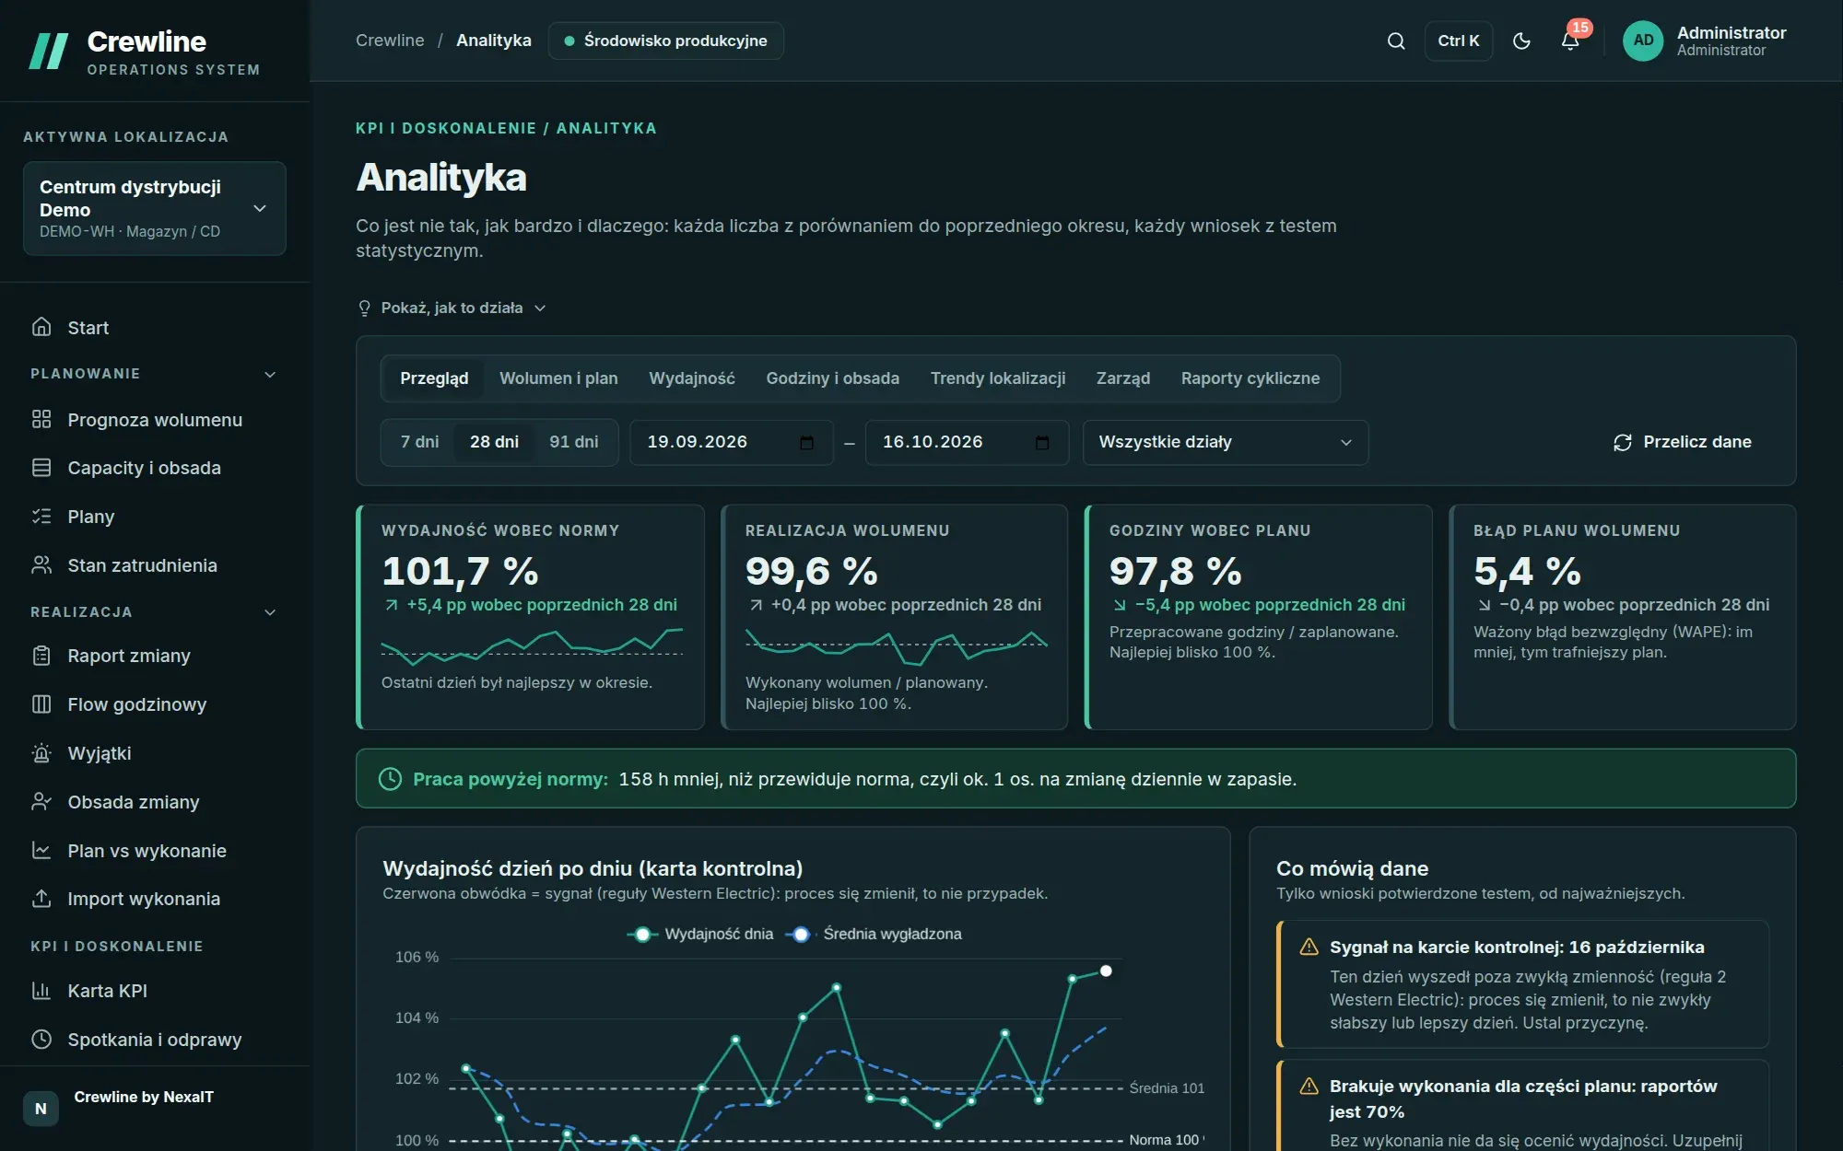Toggle Średnia wygładzona legend series
The width and height of the screenshot is (1843, 1151).
pos(874,934)
